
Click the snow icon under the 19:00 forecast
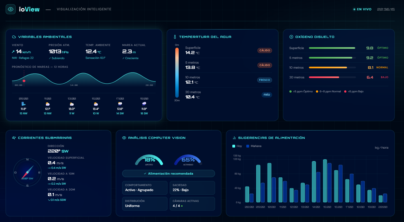[144, 104]
